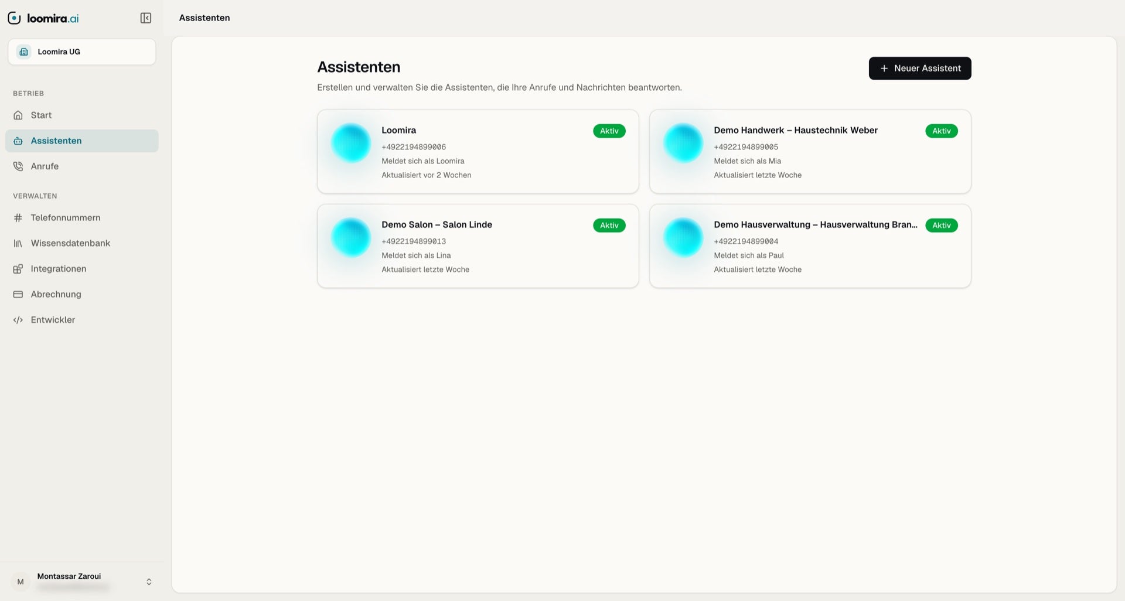Click the Aktiv badge on Hausverwaltung card
1125x601 pixels.
tap(942, 226)
